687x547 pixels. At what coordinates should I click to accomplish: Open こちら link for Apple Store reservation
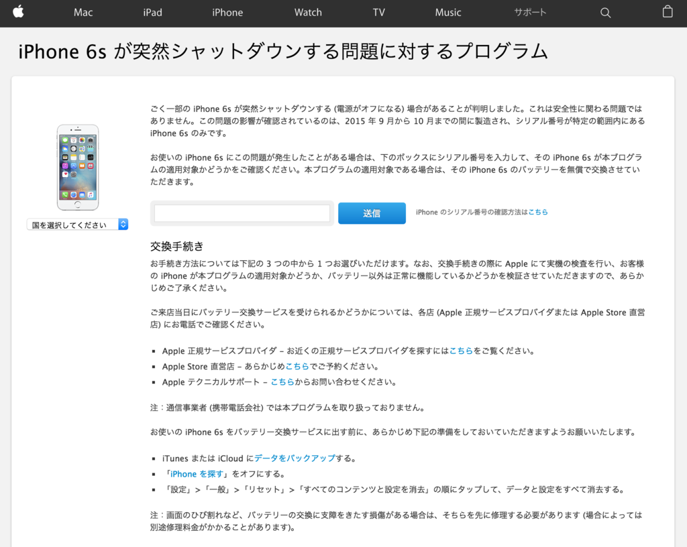pos(297,366)
